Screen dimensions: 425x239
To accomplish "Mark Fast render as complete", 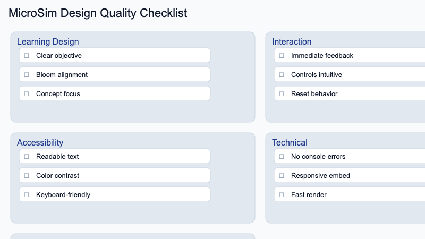I will [x=282, y=195].
